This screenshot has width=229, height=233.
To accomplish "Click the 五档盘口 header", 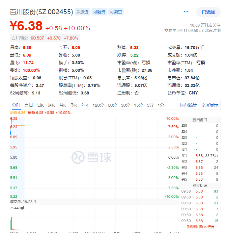I will click(200, 120).
